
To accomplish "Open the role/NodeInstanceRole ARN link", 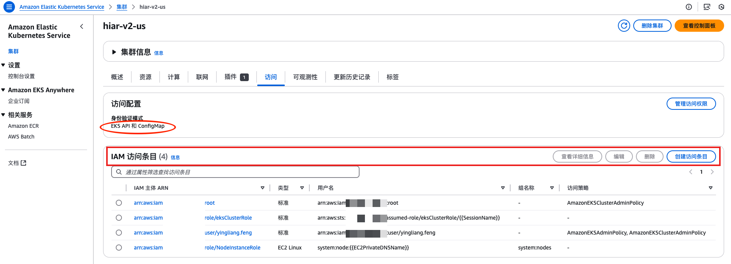I will tap(197, 248).
